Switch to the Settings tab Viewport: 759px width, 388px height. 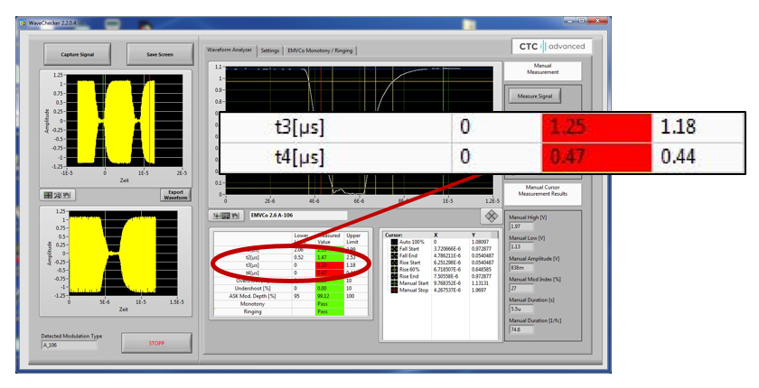[x=270, y=51]
